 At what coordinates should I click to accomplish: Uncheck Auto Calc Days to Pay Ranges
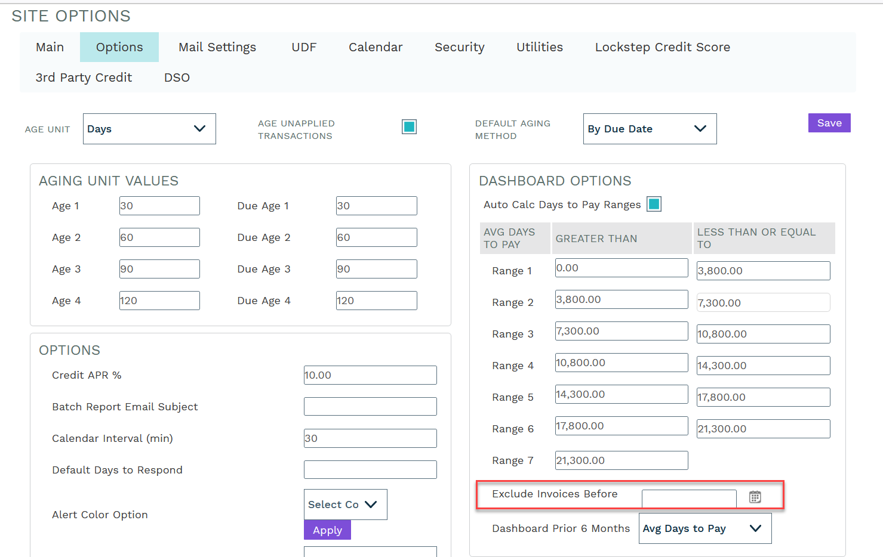(x=654, y=205)
